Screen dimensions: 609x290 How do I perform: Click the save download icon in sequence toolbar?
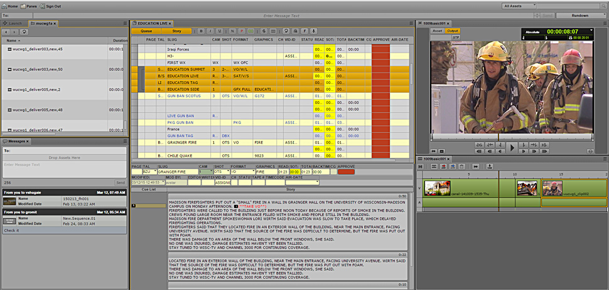[x=490, y=167]
